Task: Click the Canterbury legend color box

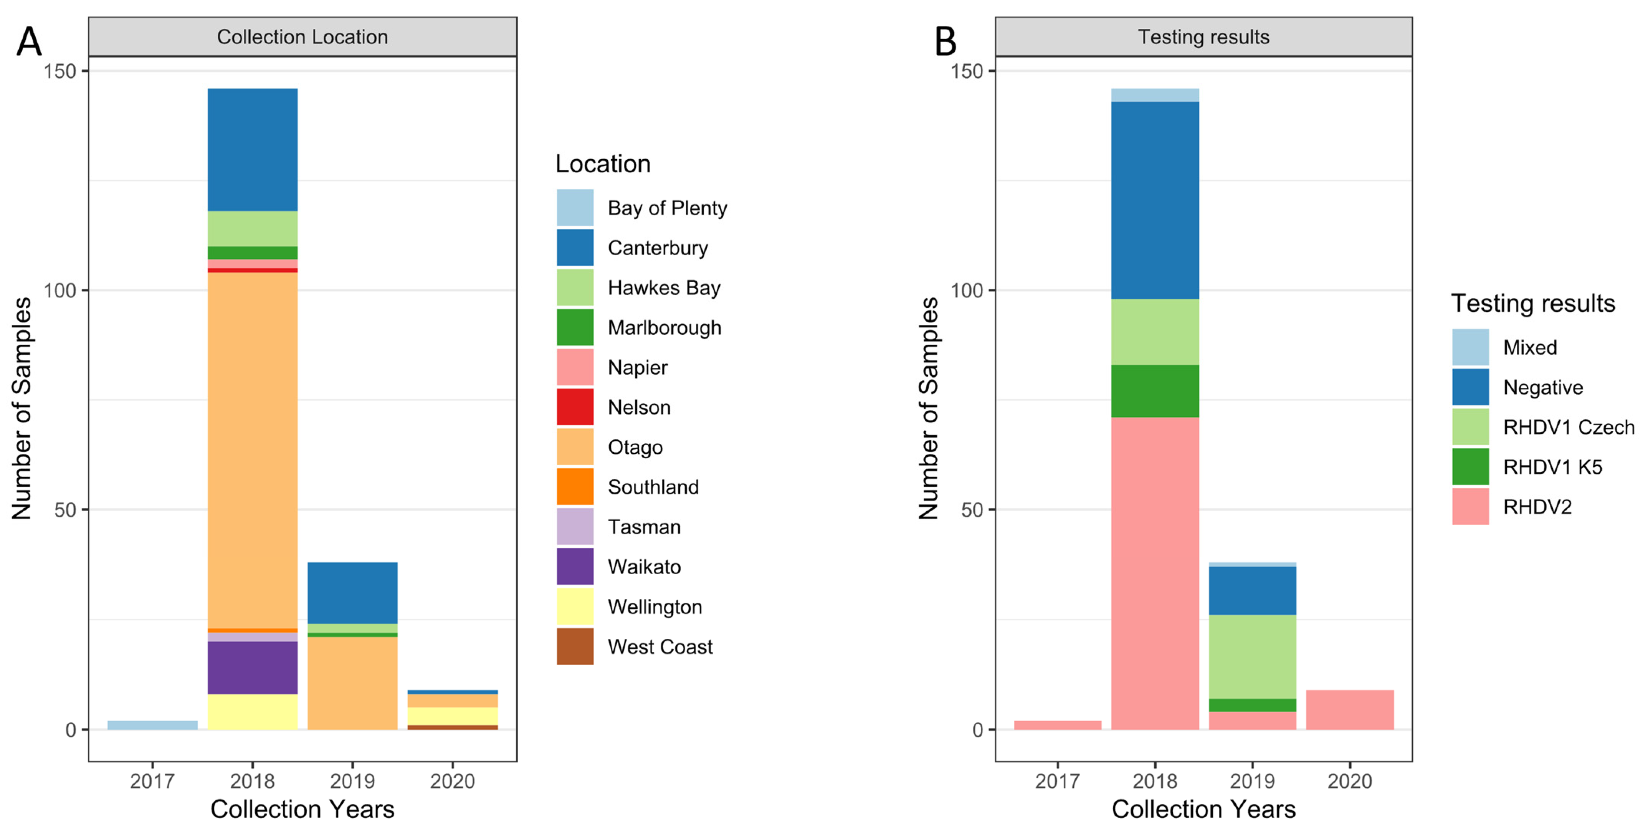Action: coord(575,248)
